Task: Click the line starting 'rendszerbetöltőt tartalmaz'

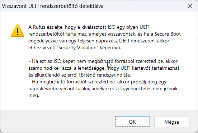Action: coord(104,34)
